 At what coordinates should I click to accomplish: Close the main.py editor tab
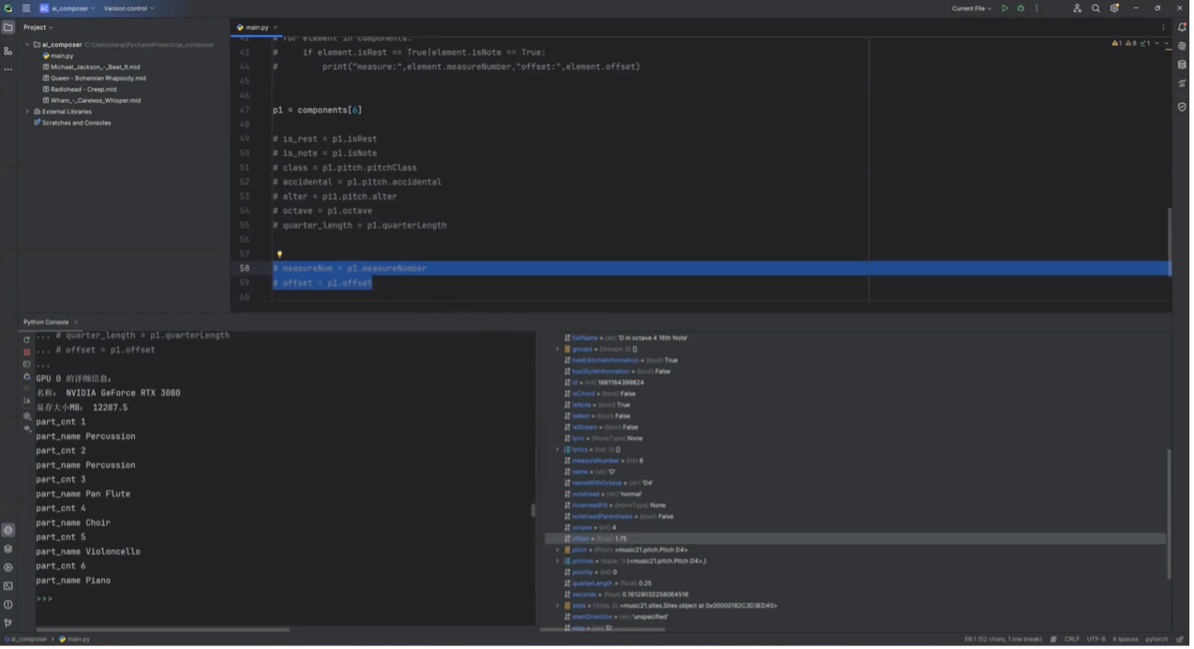(276, 28)
